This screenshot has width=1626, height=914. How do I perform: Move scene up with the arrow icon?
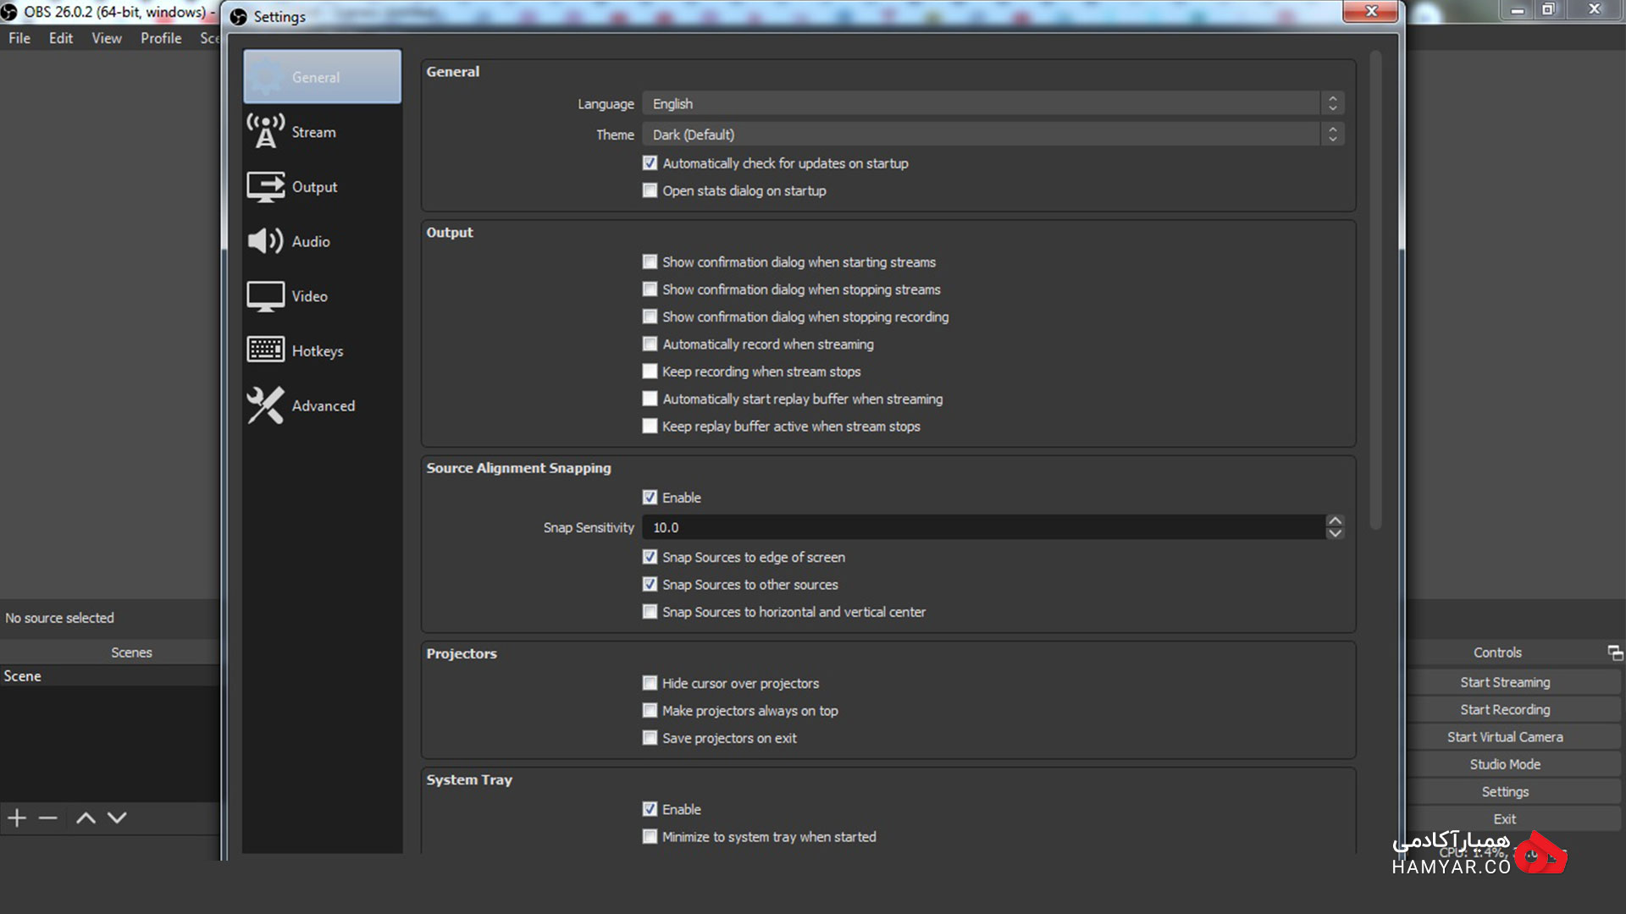click(86, 818)
